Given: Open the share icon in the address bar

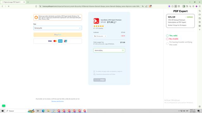Looking at the screenshot, I should pyautogui.click(x=146, y=6).
